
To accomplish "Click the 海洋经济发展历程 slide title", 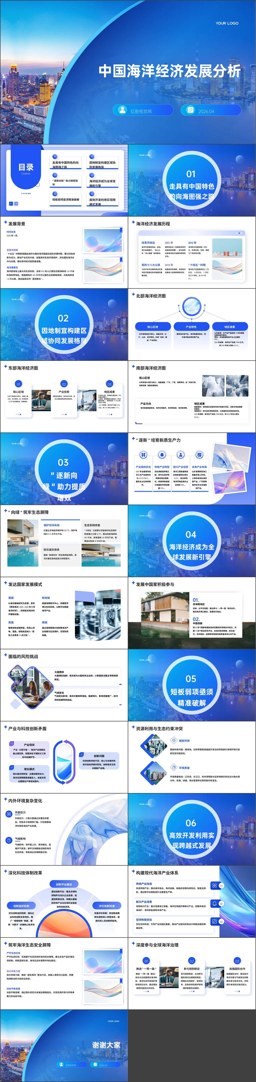I will point(153,224).
